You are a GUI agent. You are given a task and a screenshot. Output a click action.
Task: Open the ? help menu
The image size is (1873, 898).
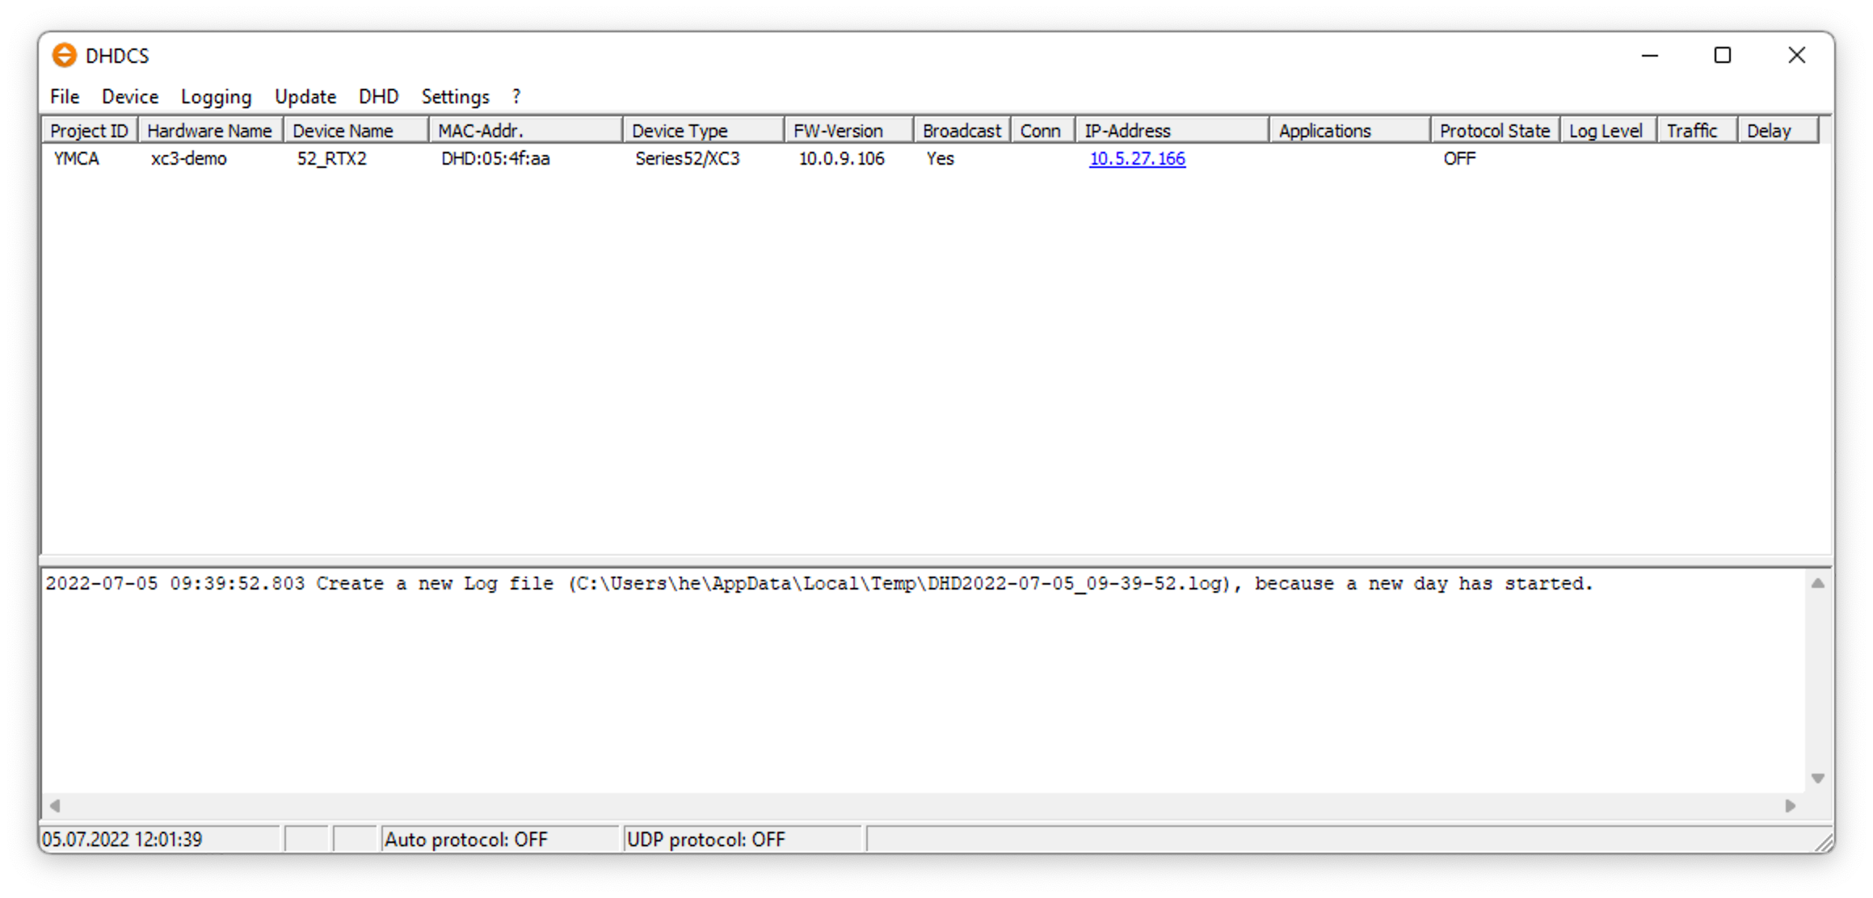pos(516,97)
